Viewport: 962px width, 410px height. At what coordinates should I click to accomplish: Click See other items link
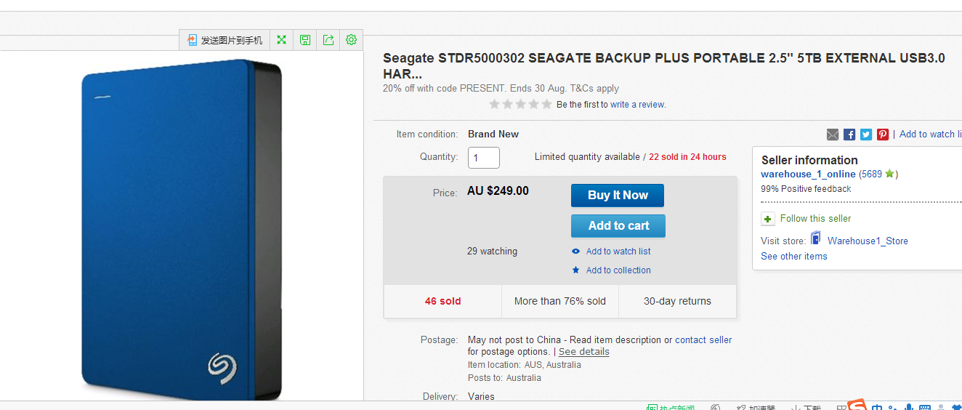(x=794, y=257)
